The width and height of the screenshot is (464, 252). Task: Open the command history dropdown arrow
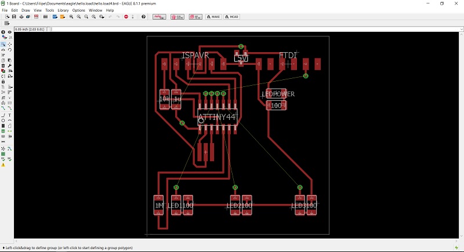pos(462,29)
